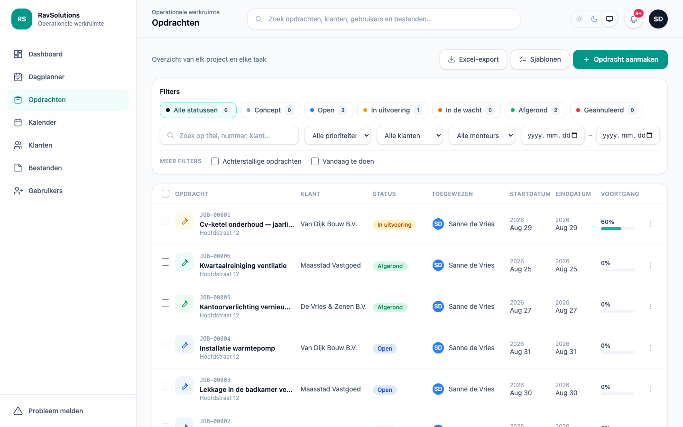Click Probleem melden link
The height and width of the screenshot is (427, 683).
[x=68, y=411]
